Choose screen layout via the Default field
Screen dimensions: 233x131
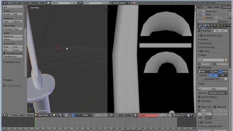click(61, 3)
